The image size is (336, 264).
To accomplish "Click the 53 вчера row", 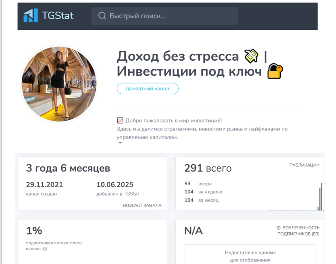I will 198,184.
